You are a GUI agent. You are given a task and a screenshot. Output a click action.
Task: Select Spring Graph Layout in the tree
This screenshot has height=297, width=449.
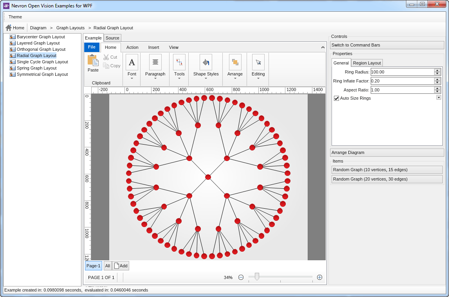(36, 68)
